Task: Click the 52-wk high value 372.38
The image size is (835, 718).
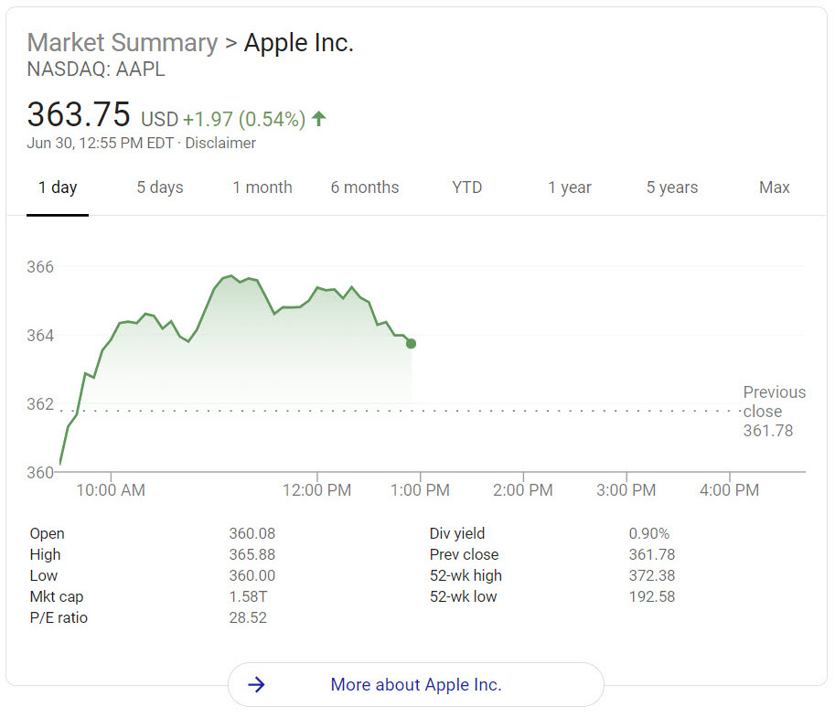Action: pos(651,575)
